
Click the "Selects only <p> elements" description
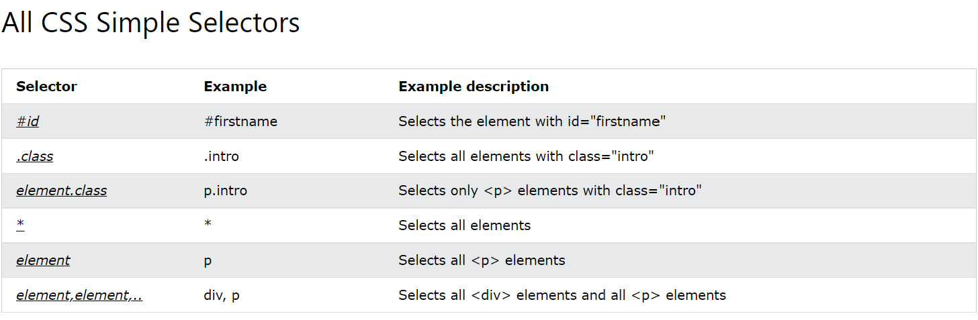549,191
